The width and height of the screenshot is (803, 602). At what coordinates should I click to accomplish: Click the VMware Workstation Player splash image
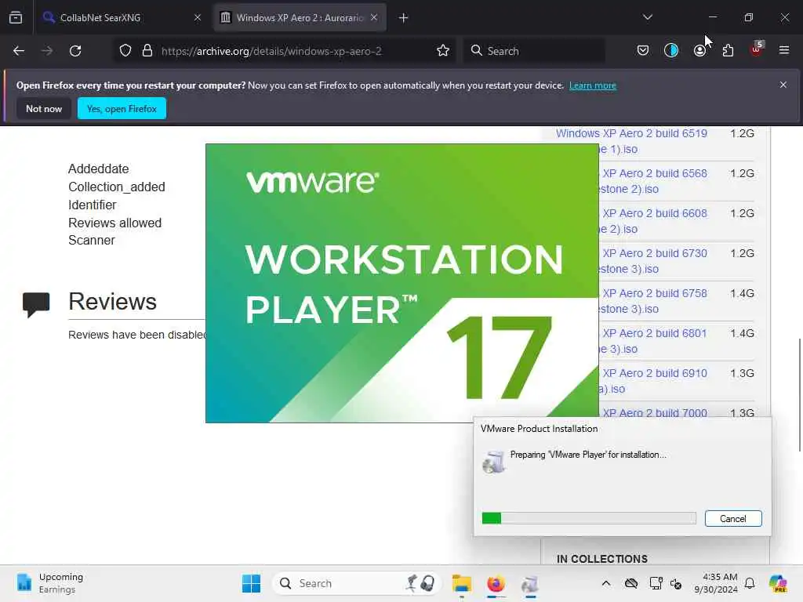click(x=402, y=283)
